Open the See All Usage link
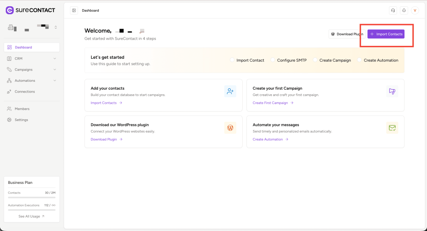The image size is (427, 231). [31, 216]
